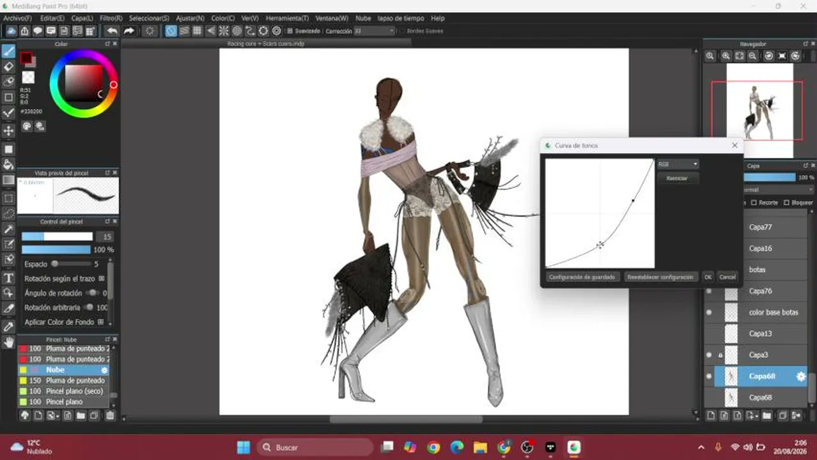Click the canvas horizontal scrollbar
This screenshot has width=817, height=460.
tap(406, 420)
